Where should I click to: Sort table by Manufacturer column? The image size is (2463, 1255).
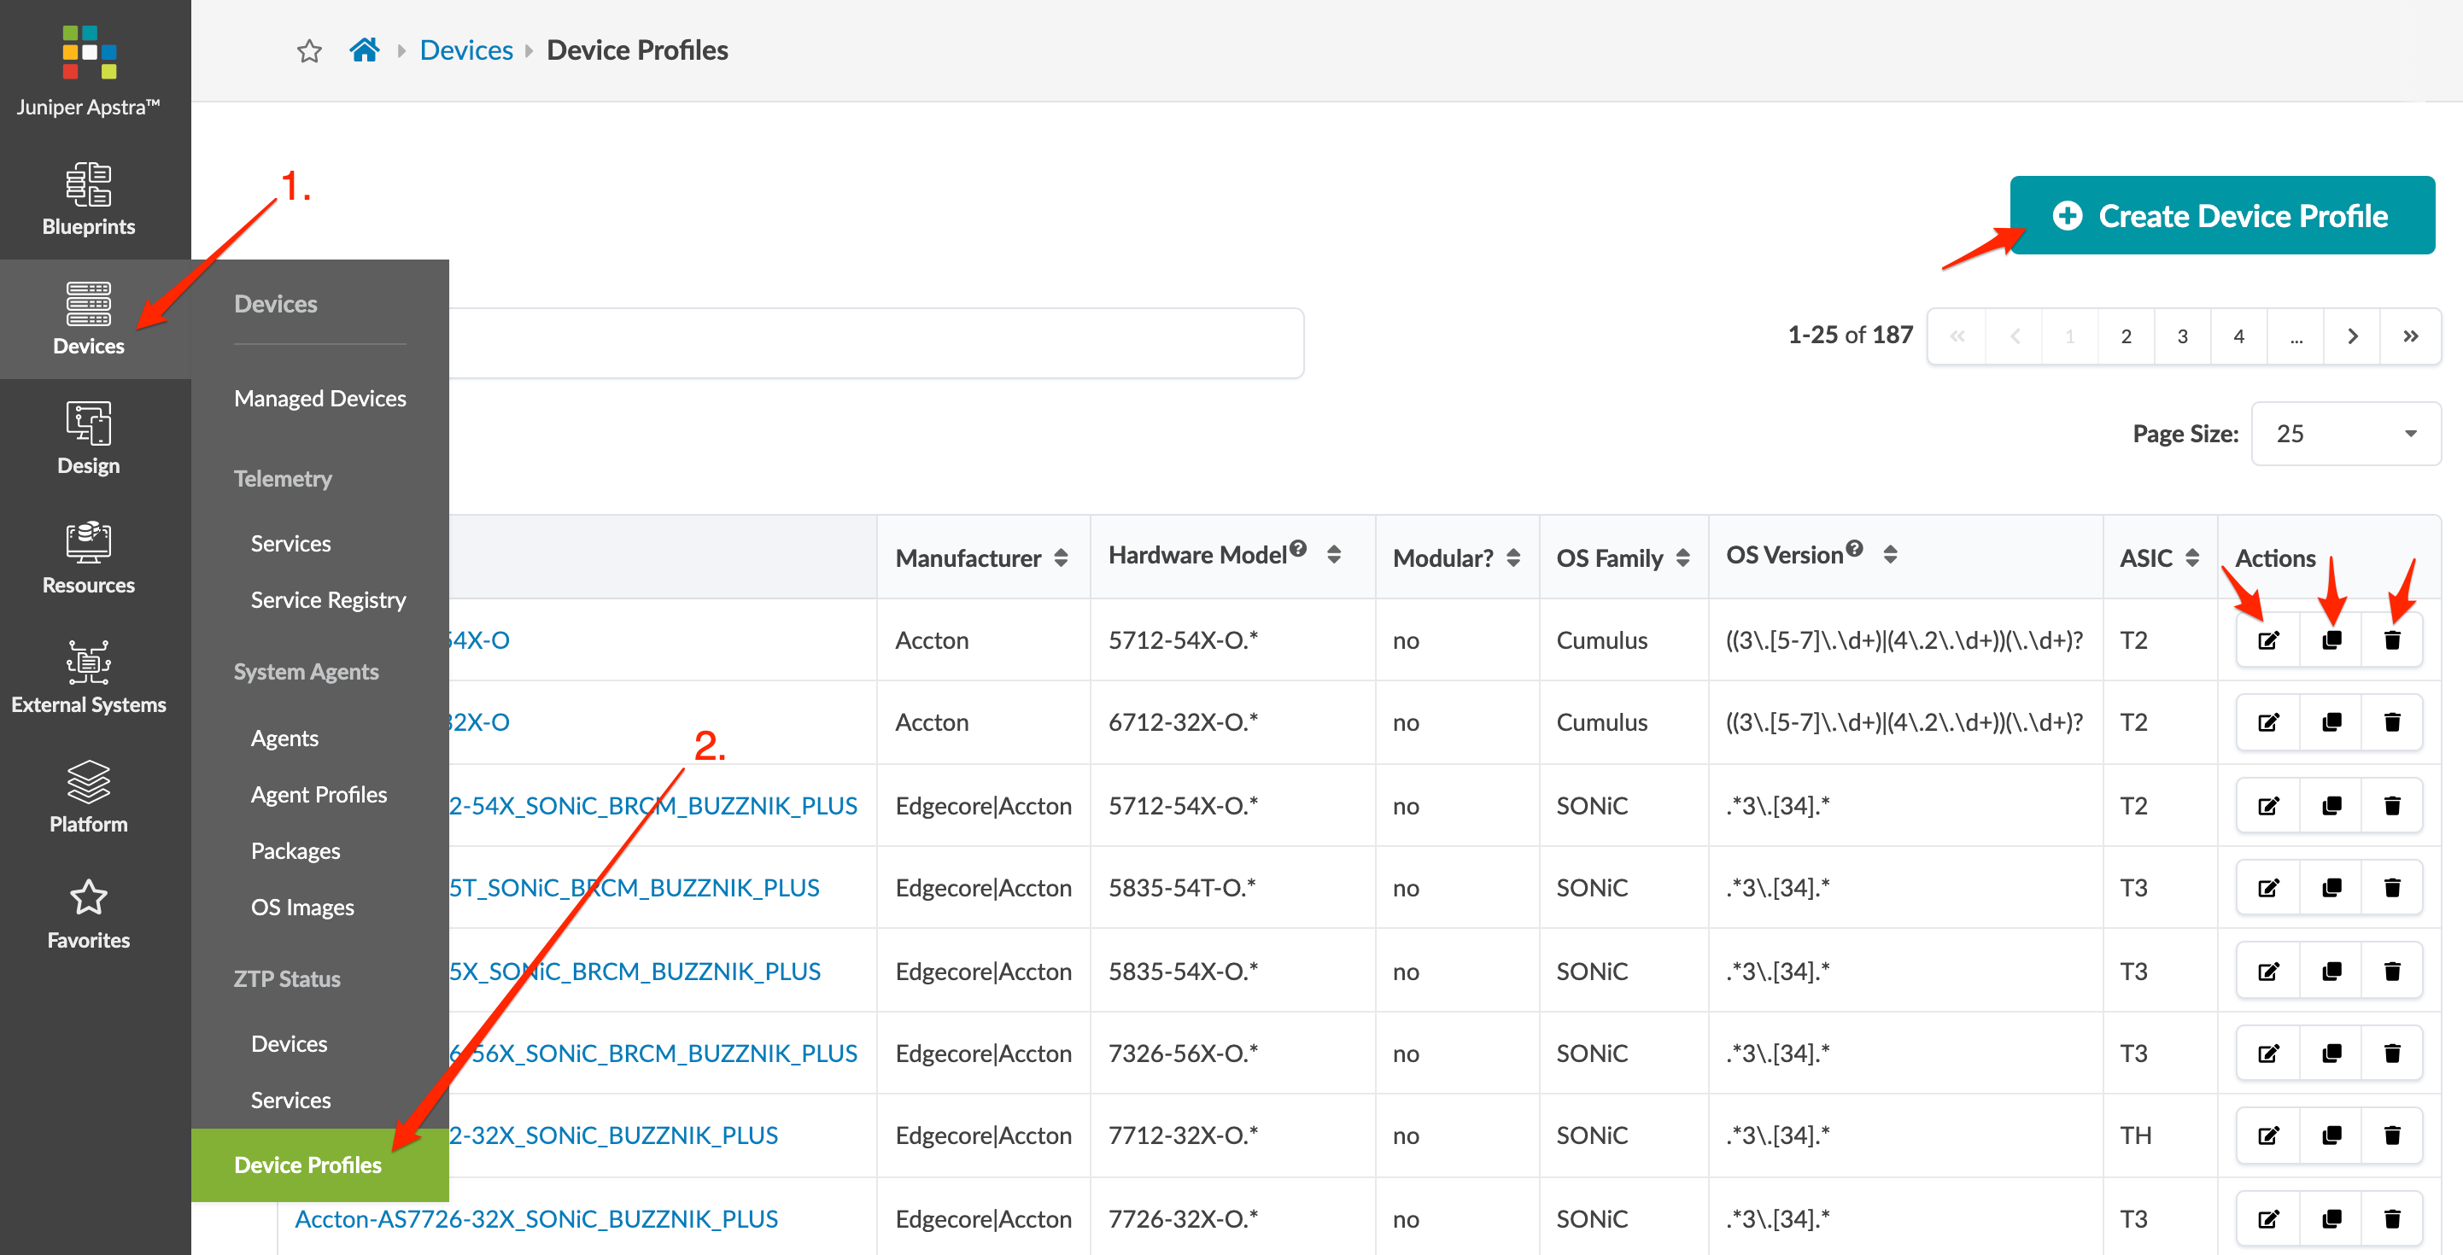[x=1061, y=558]
